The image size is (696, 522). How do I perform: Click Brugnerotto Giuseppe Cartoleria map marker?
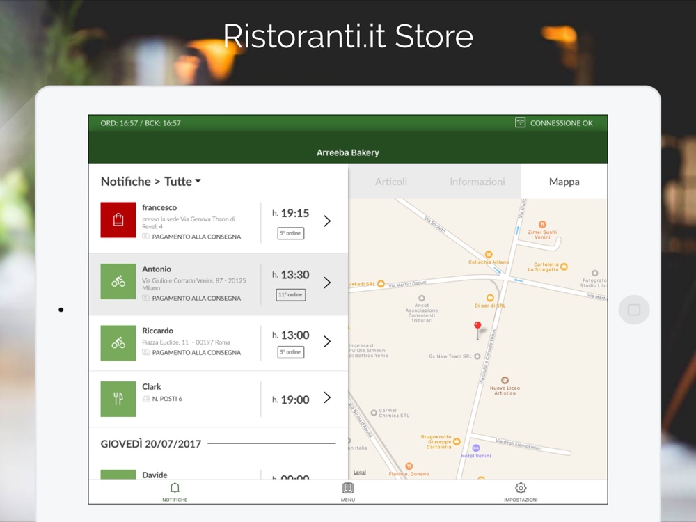(457, 442)
